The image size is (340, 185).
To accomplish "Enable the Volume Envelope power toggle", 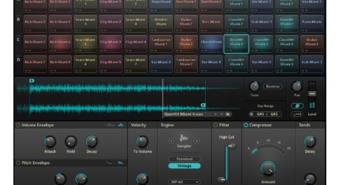I will coord(18,125).
